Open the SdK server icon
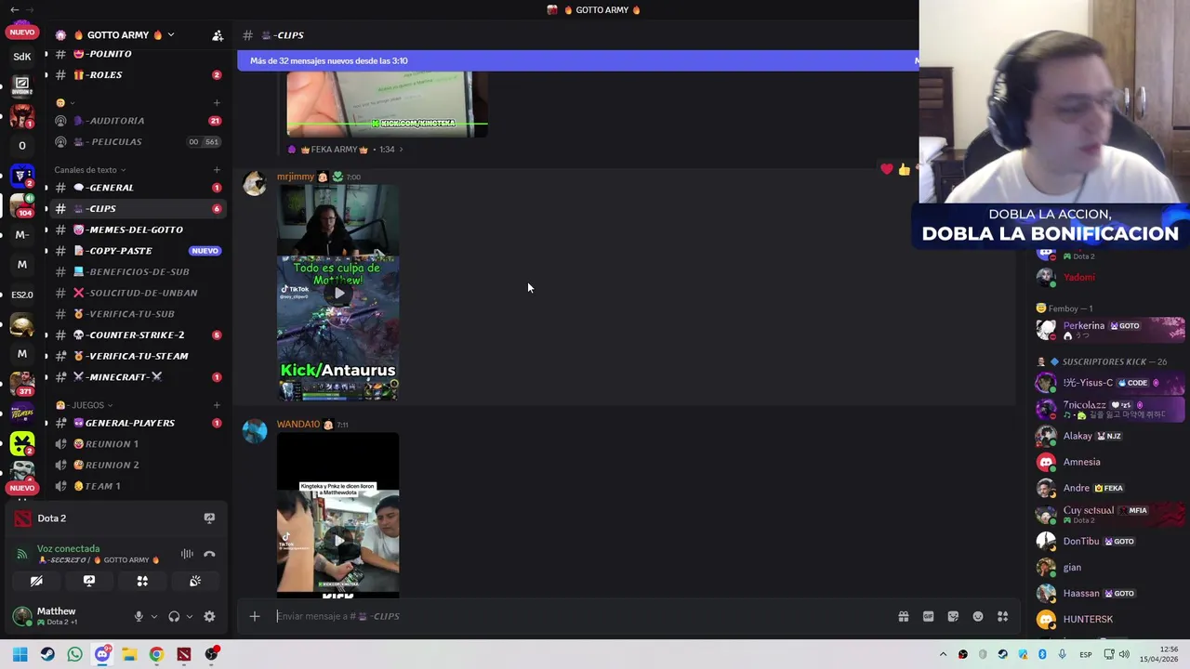This screenshot has width=1190, height=669. point(22,57)
